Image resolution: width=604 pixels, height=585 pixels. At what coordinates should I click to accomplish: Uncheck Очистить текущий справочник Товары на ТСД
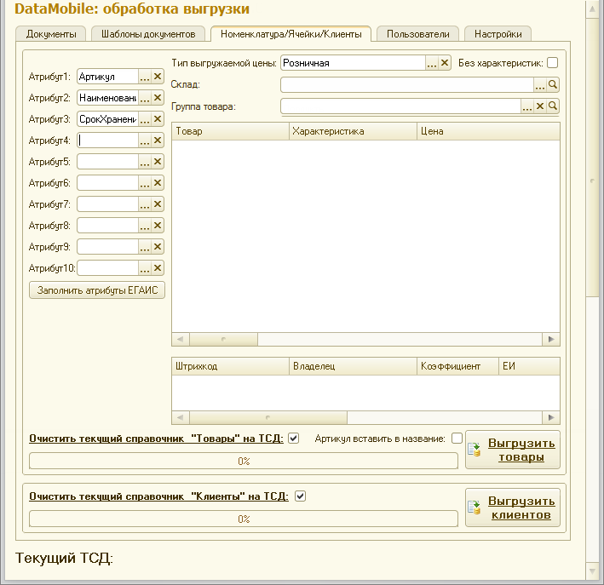(294, 439)
